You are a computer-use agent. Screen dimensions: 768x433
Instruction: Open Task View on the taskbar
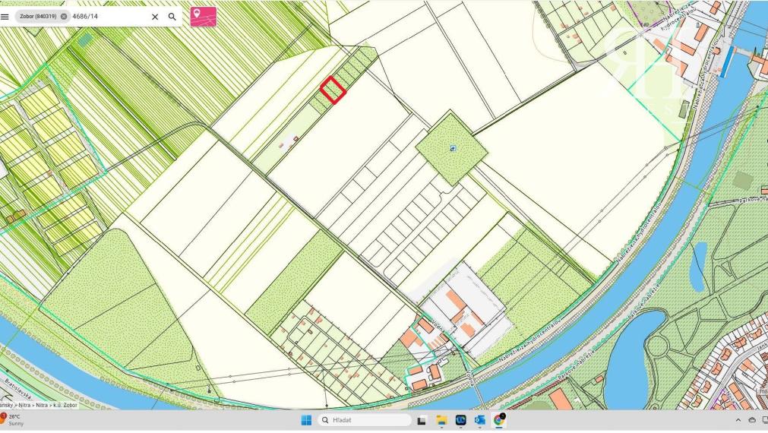click(422, 420)
